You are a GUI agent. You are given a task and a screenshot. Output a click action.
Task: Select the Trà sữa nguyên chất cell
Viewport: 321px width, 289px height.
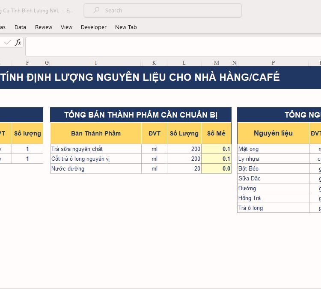[96, 149]
